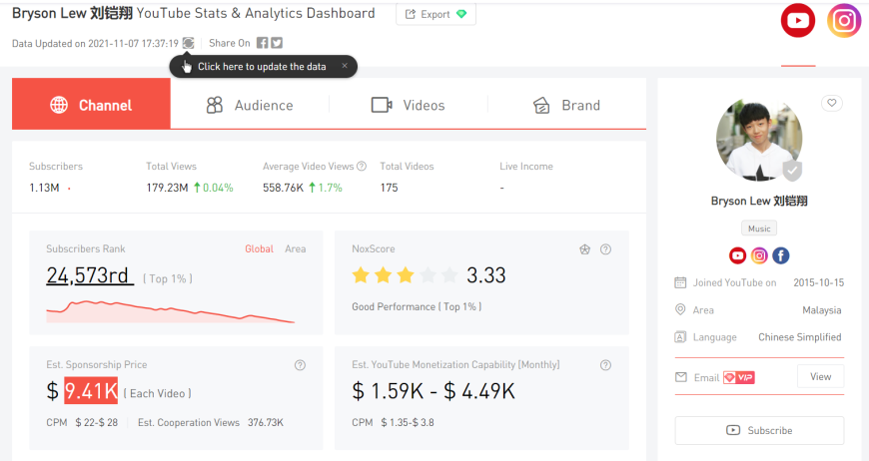Viewport: 869px width, 461px height.
Task: Open the Videos tab
Action: tap(408, 105)
